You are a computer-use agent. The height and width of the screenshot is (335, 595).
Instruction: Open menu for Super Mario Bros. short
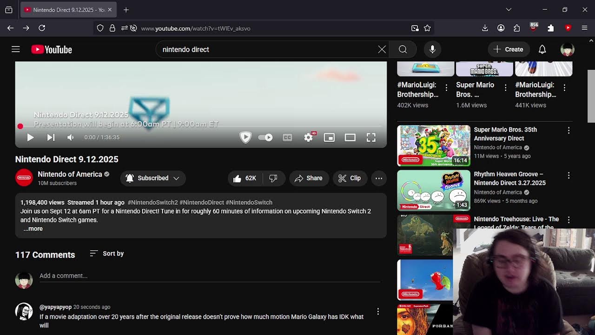tap(505, 87)
